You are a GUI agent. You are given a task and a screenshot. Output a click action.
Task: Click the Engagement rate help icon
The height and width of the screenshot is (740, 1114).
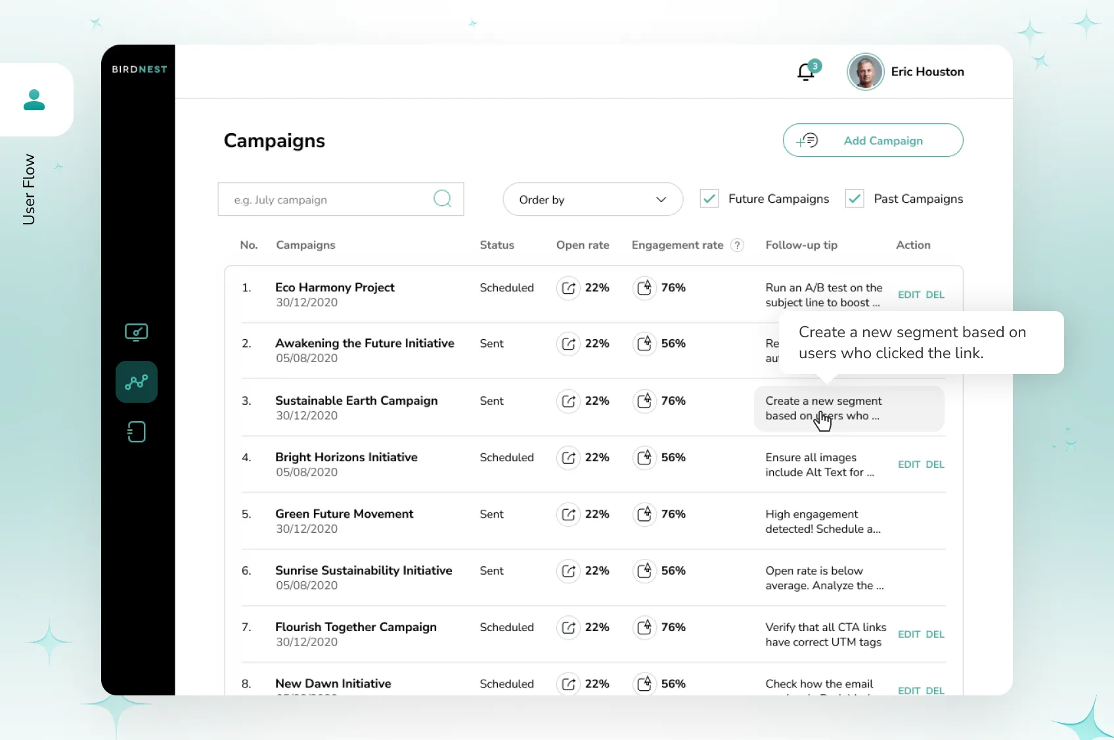tap(738, 245)
